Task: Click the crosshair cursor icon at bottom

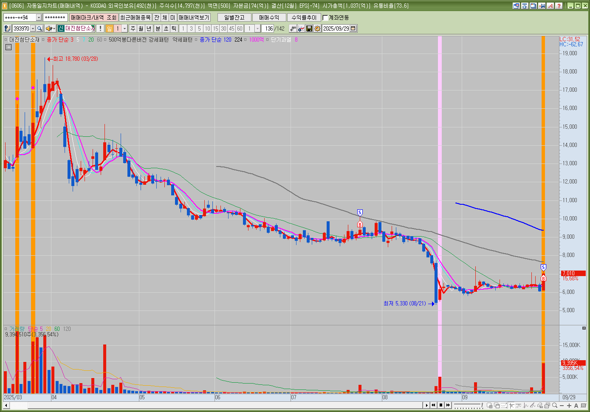Action: (511, 405)
